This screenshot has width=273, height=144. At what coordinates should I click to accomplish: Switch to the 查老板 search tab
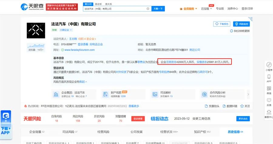(98, 4)
